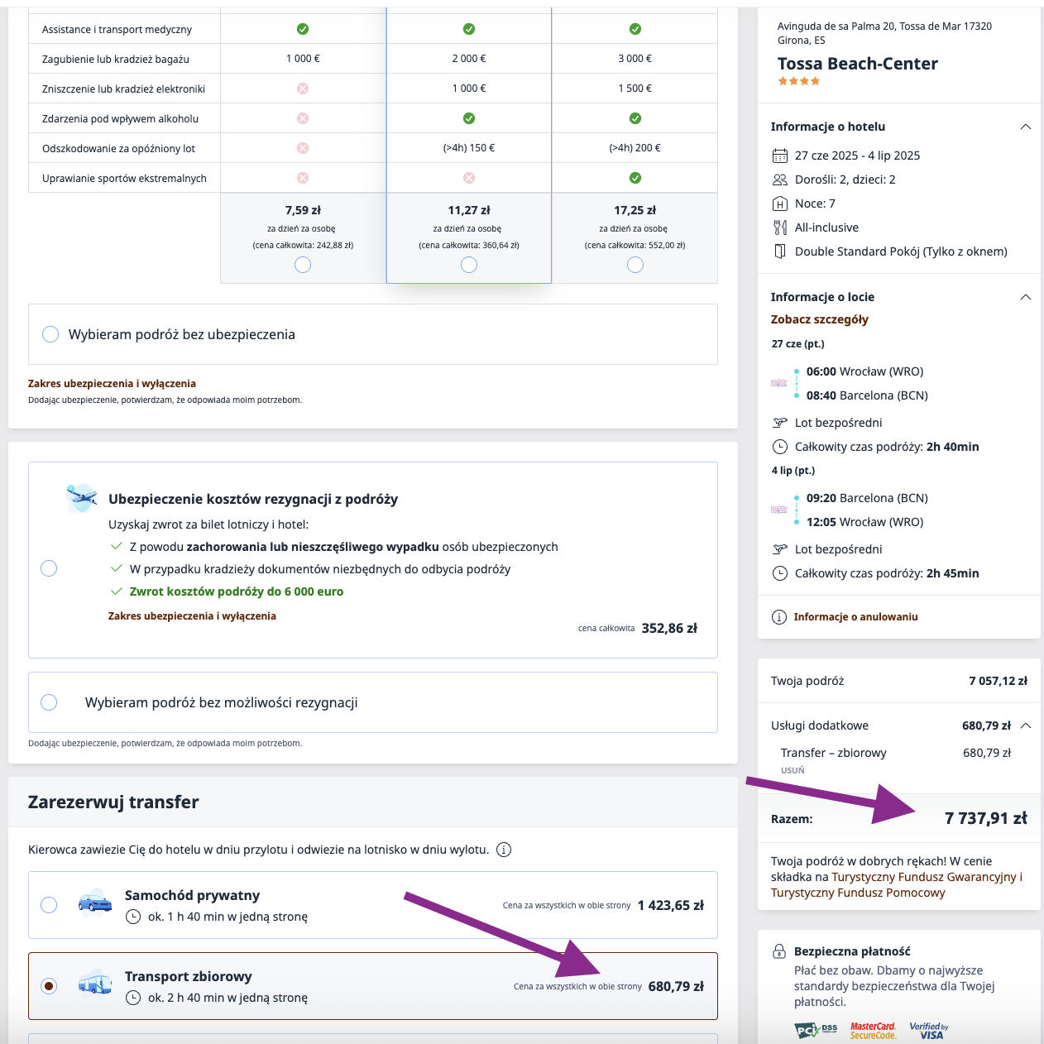Click the outbound Lot bezpośredni plane icon
The width and height of the screenshot is (1044, 1044).
point(779,423)
